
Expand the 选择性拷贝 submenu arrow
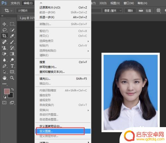(x=88, y=41)
